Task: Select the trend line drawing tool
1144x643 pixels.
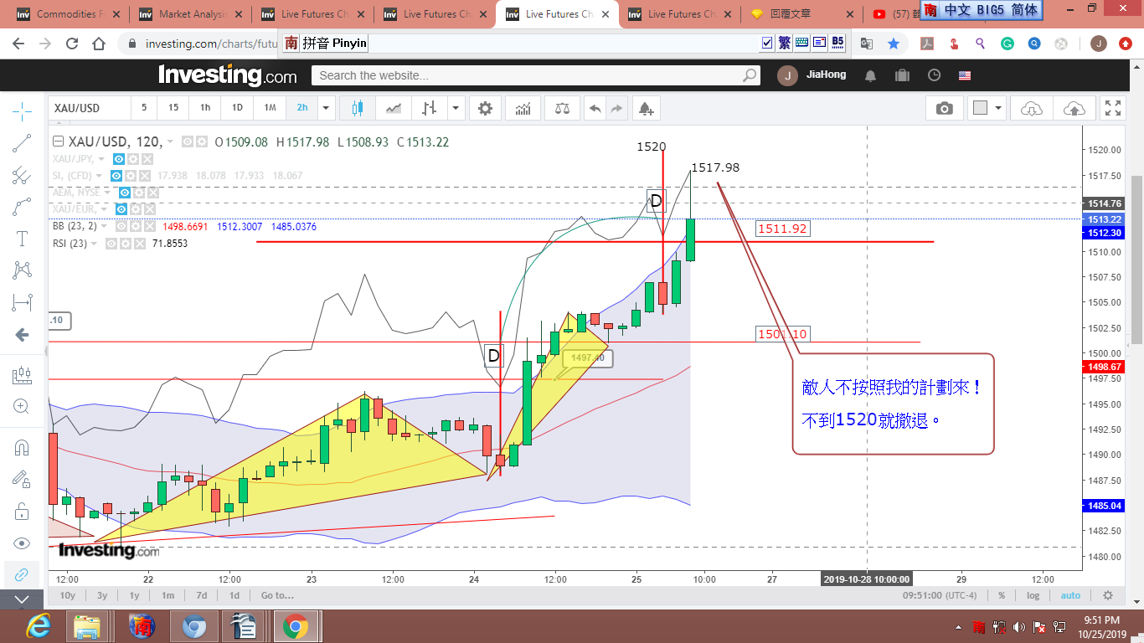Action: [x=22, y=143]
